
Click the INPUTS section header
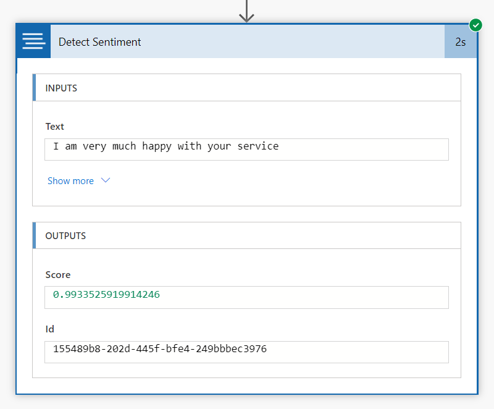click(x=61, y=88)
